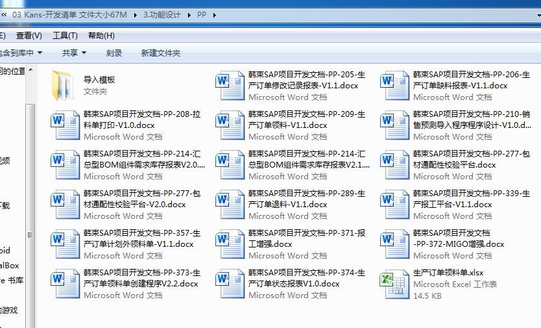Viewport: 541px width, 328px height.
Task: Select Word icon for PP-210 销售预测导入程序
Action: tap(394, 125)
